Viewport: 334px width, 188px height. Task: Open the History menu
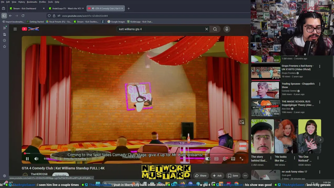click(x=22, y=2)
